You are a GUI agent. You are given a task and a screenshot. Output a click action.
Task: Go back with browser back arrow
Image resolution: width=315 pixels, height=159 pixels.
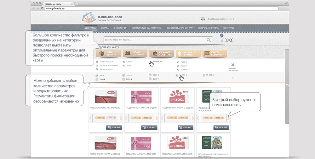(x=34, y=8)
